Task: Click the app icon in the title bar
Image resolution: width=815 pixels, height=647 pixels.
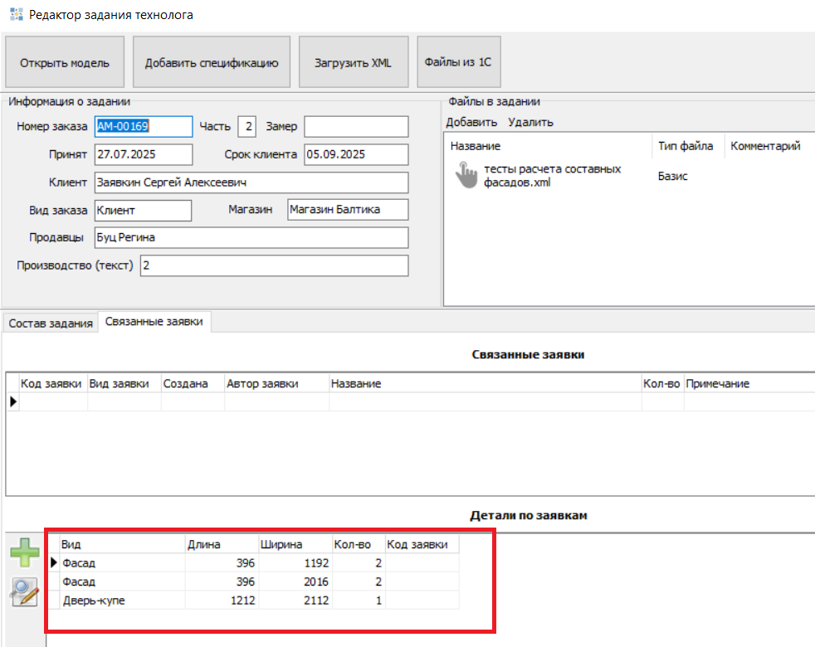Action: coord(16,15)
